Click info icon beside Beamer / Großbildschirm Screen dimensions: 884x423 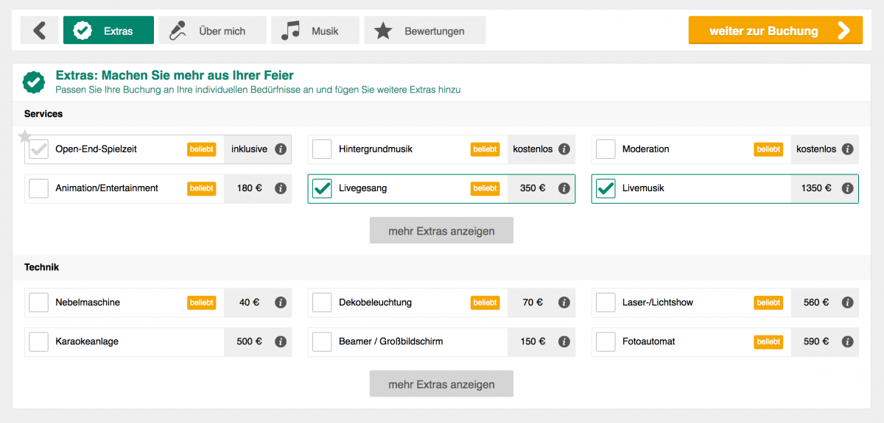[564, 341]
